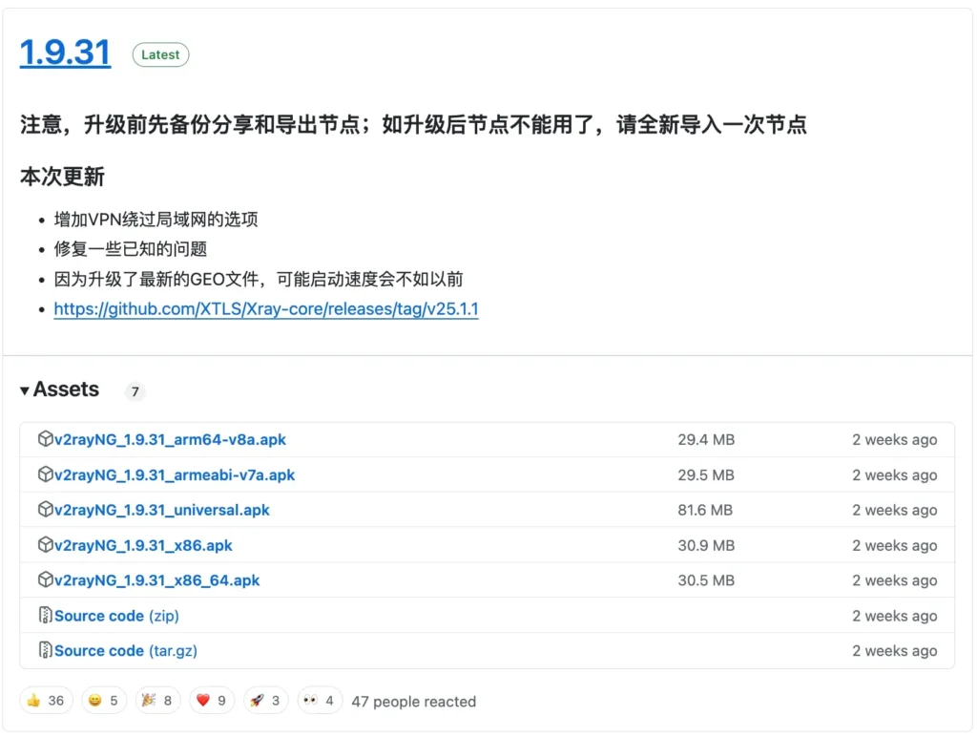Image resolution: width=977 pixels, height=737 pixels.
Task: Click the 30.5 MB size of x86_64 apk
Action: (707, 580)
